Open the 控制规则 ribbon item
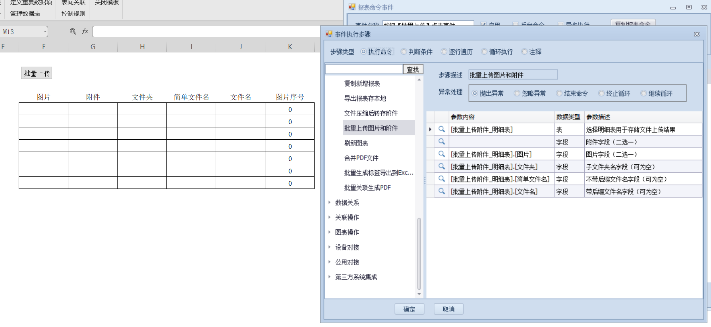The height and width of the screenshot is (327, 711). [73, 13]
